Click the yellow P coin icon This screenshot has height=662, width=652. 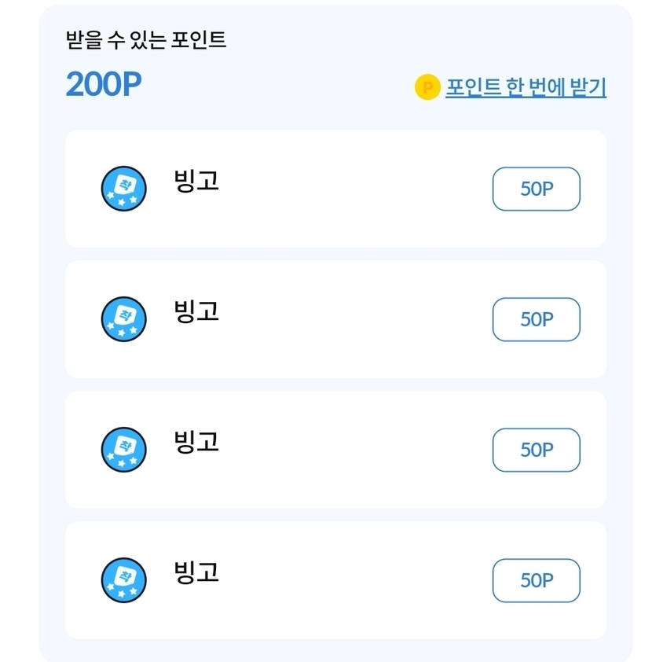(x=427, y=87)
